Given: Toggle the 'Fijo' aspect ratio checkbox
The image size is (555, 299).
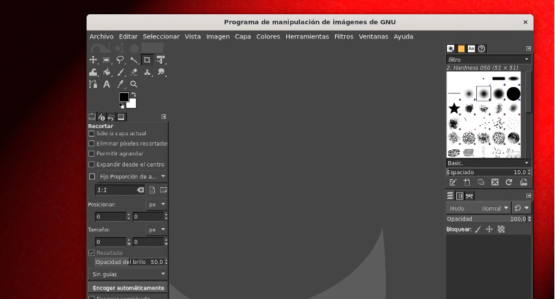Looking at the screenshot, I should coord(92,176).
